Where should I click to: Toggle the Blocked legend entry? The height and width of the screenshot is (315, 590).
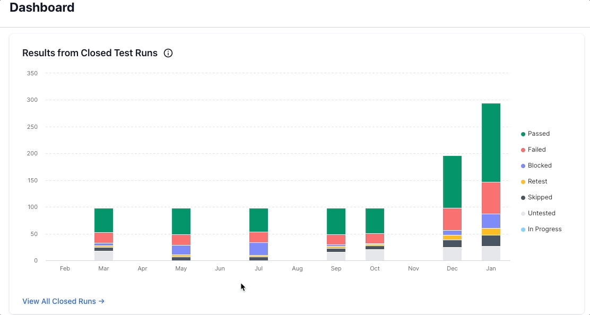click(539, 165)
